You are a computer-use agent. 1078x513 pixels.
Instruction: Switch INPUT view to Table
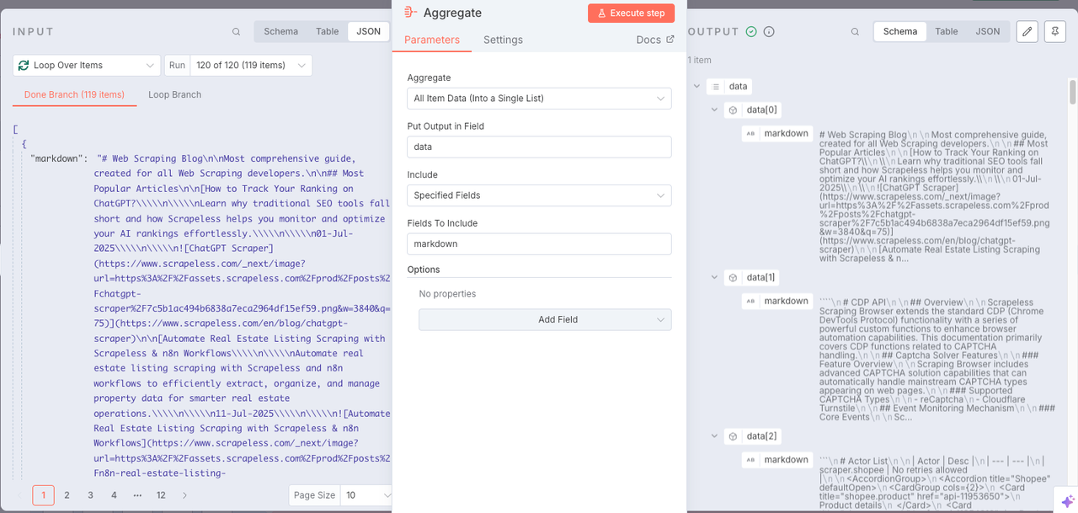click(328, 31)
